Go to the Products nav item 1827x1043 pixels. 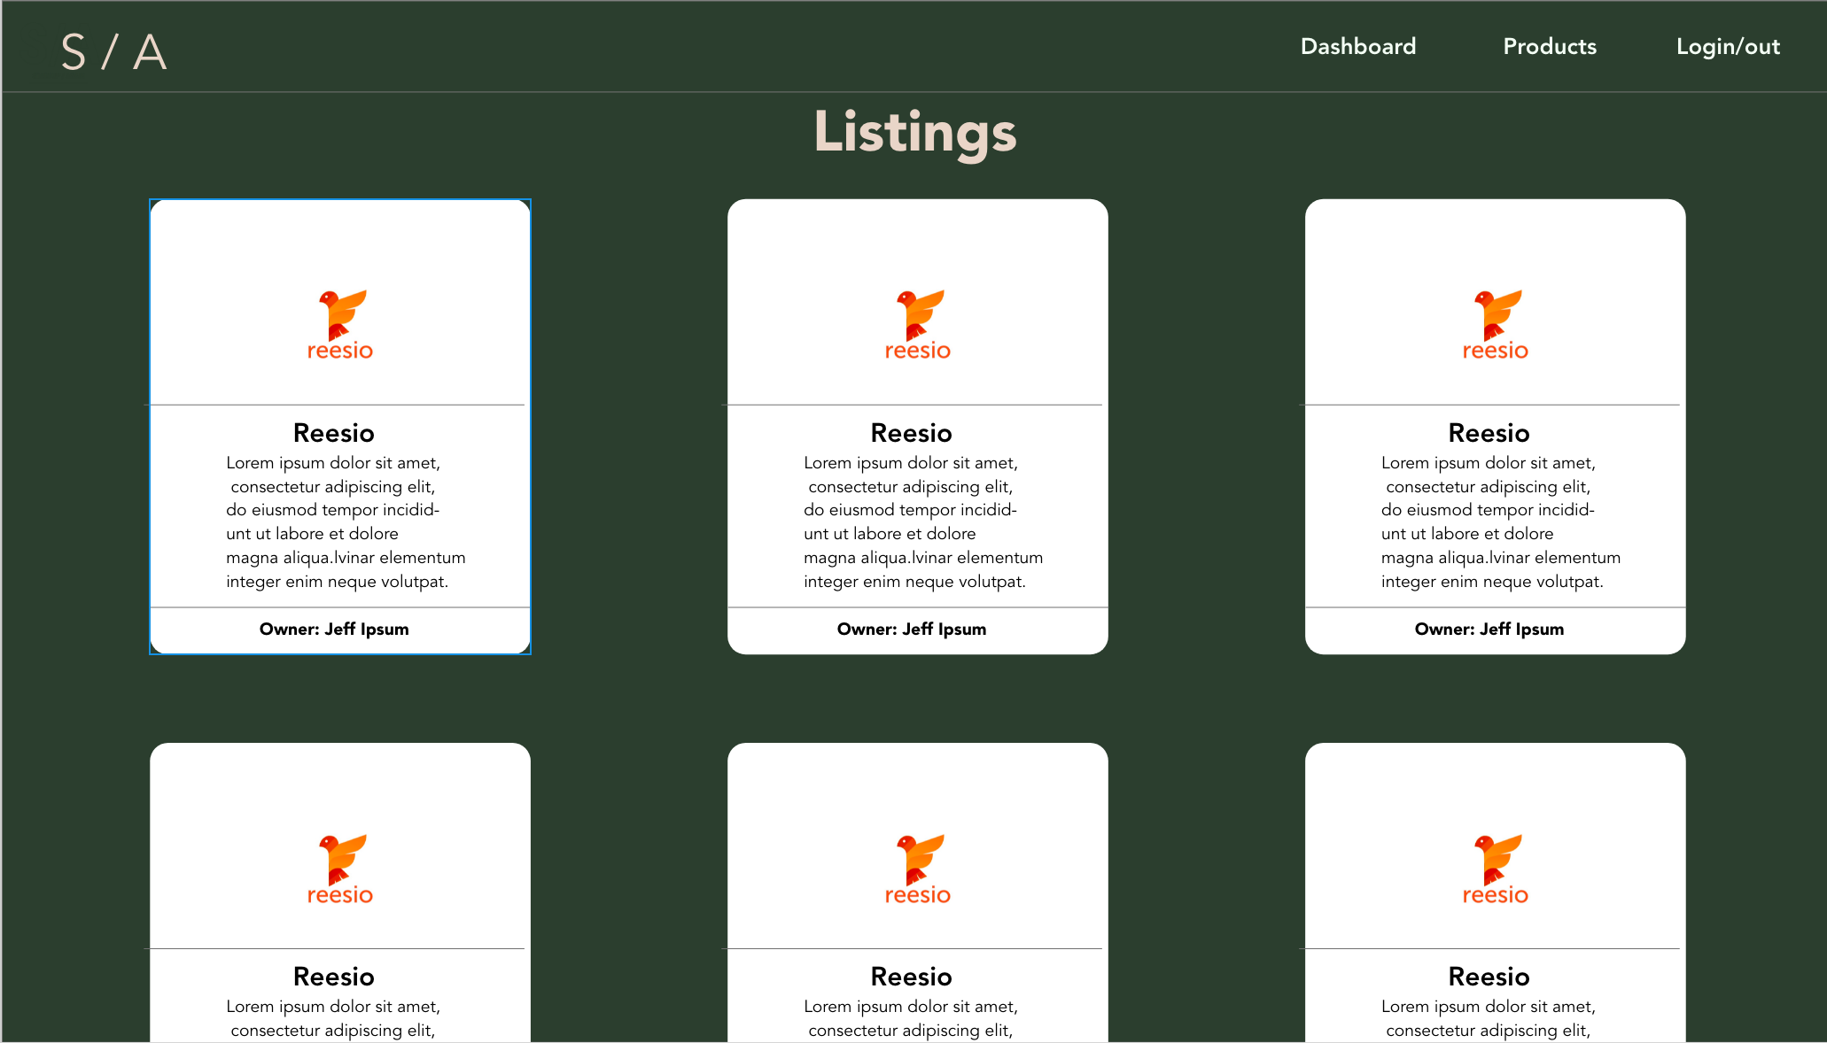(x=1550, y=46)
